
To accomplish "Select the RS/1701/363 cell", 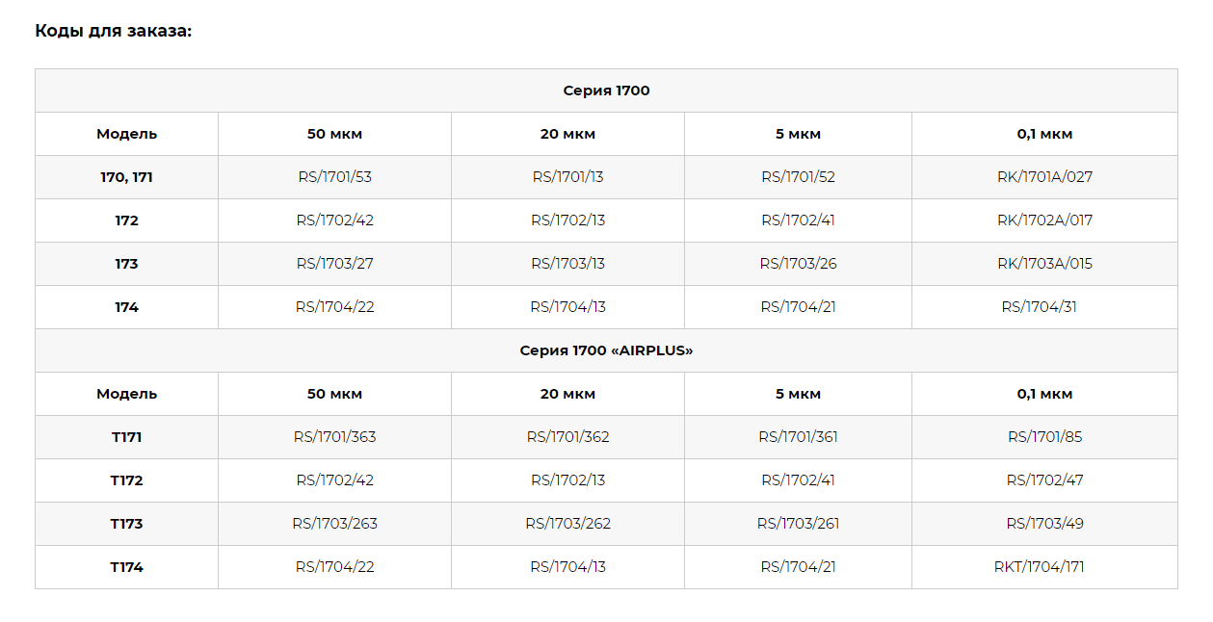I will coord(334,437).
